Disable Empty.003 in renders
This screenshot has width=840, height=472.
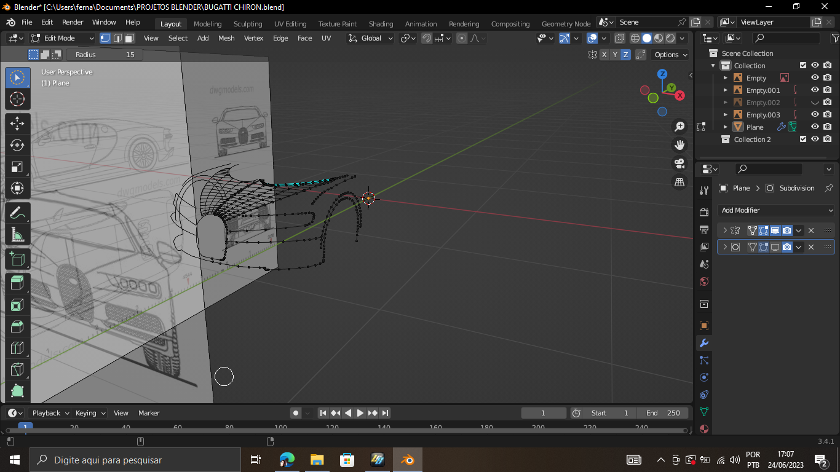click(828, 114)
